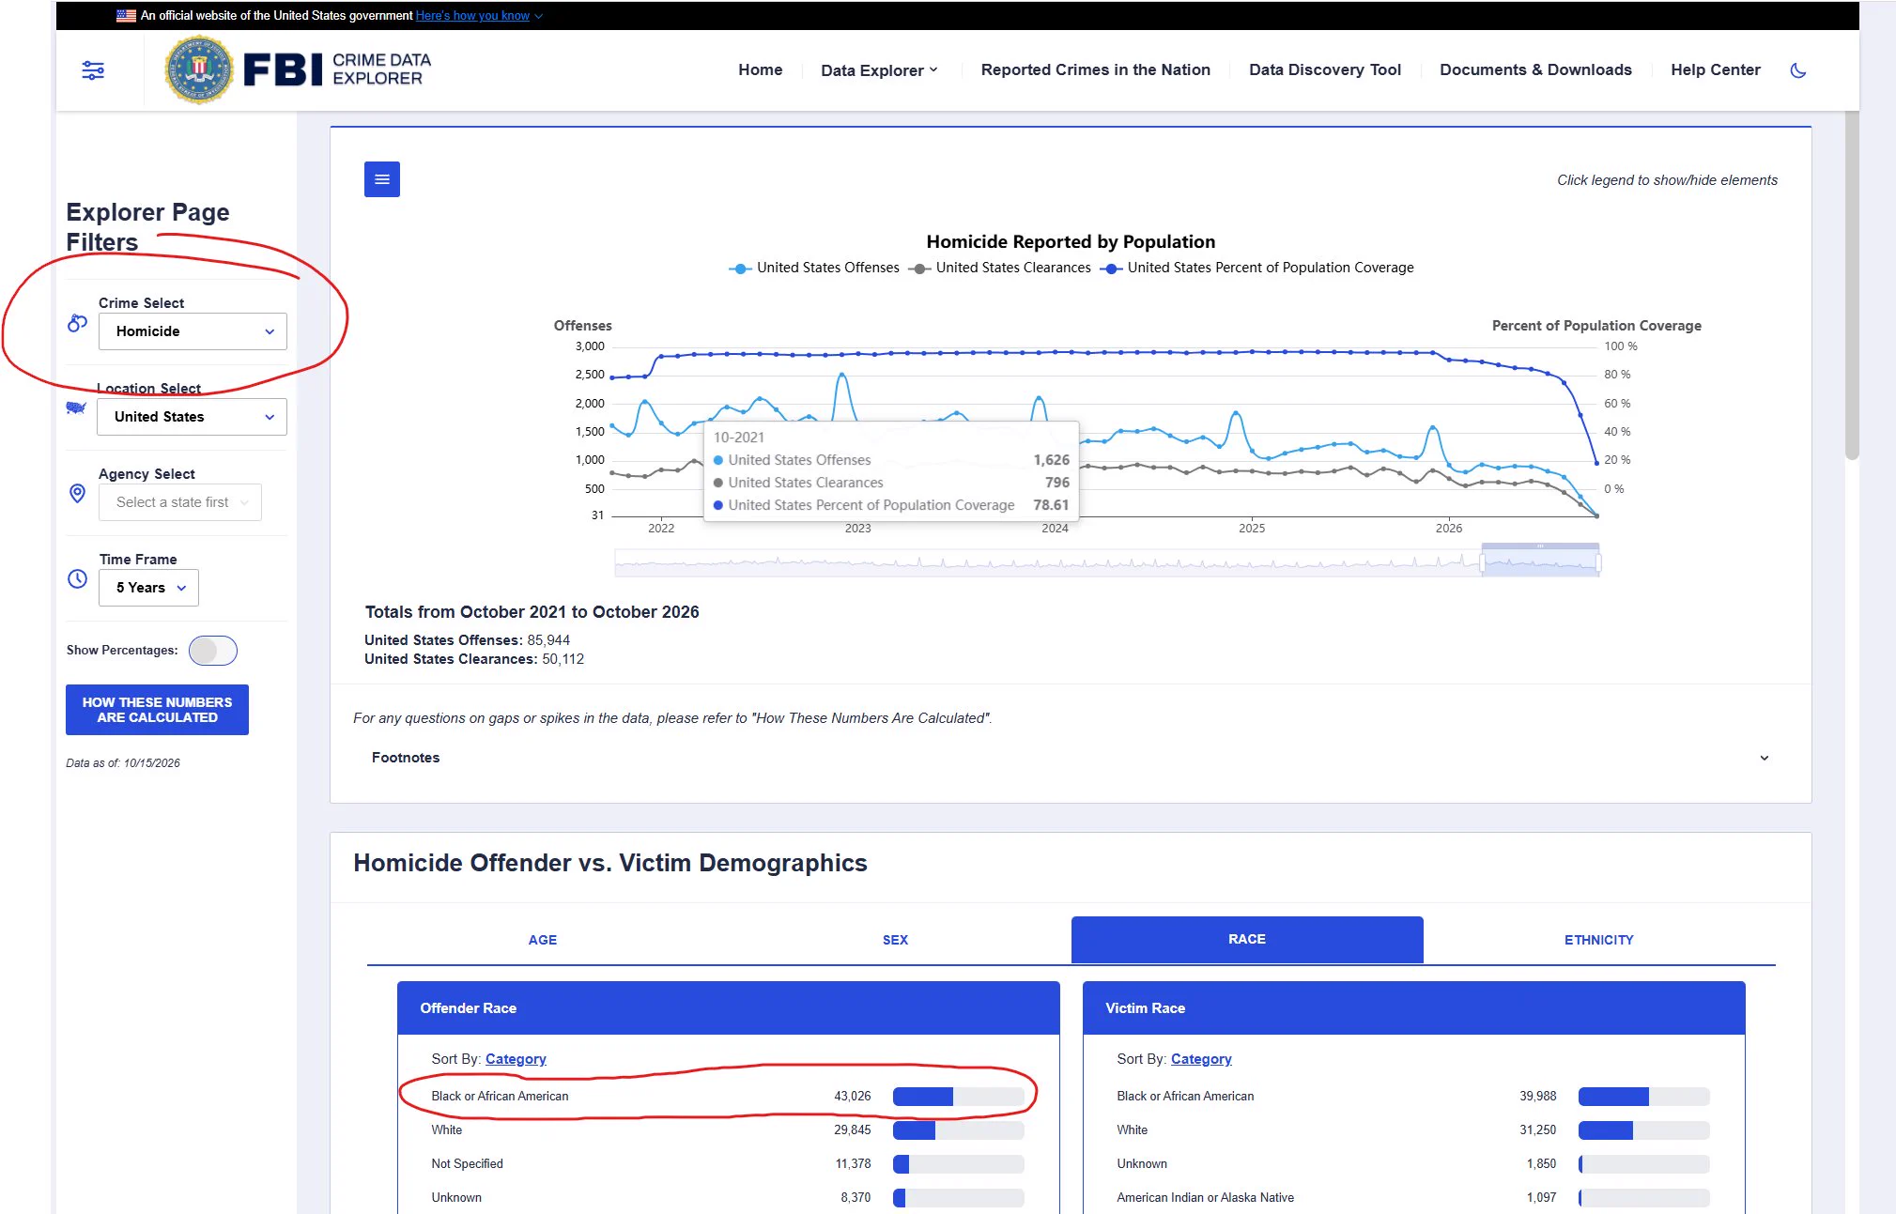Open the 5 Years time frame dropdown

148,588
